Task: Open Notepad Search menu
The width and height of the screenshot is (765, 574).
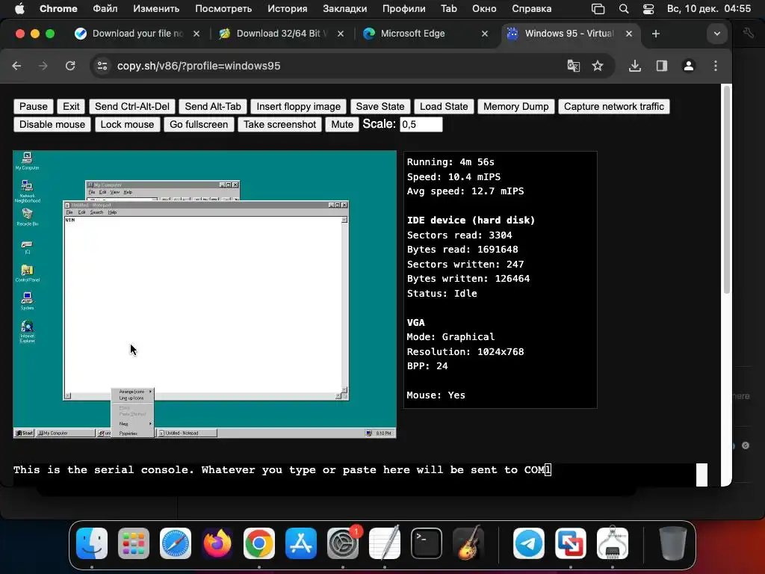Action: pyautogui.click(x=96, y=212)
